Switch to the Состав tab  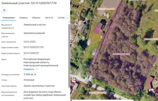(x=61, y=18)
